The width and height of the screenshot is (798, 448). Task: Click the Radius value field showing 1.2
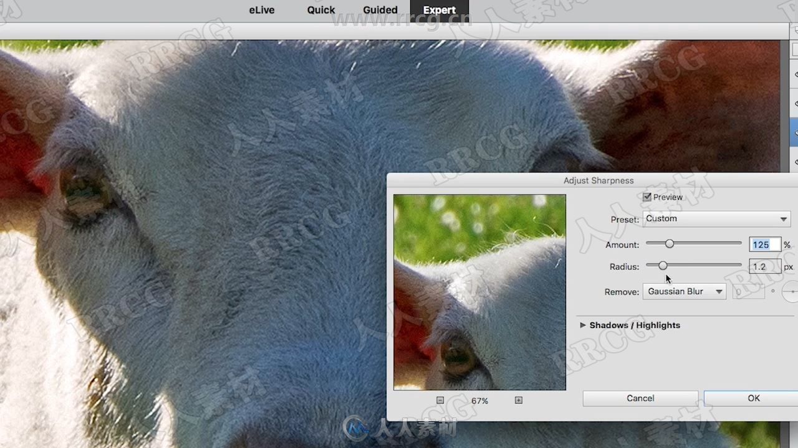pos(765,266)
